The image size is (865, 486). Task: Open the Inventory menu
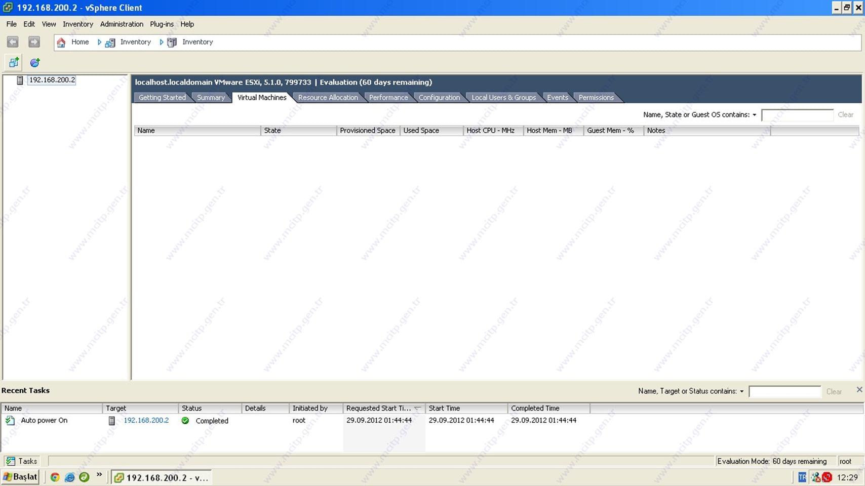pos(78,24)
